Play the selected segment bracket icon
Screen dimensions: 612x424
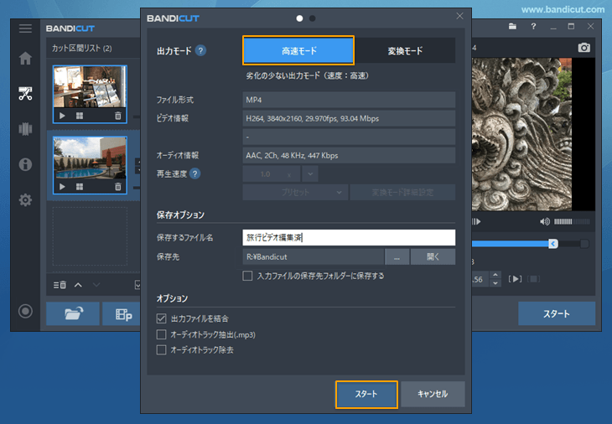coord(516,279)
